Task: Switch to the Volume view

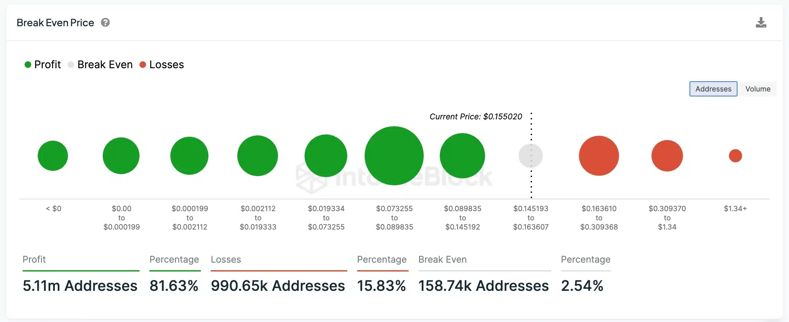Action: (757, 89)
